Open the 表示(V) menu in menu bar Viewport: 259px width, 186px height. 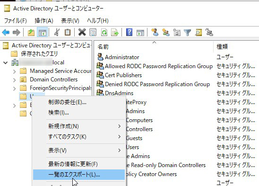(x=70, y=21)
